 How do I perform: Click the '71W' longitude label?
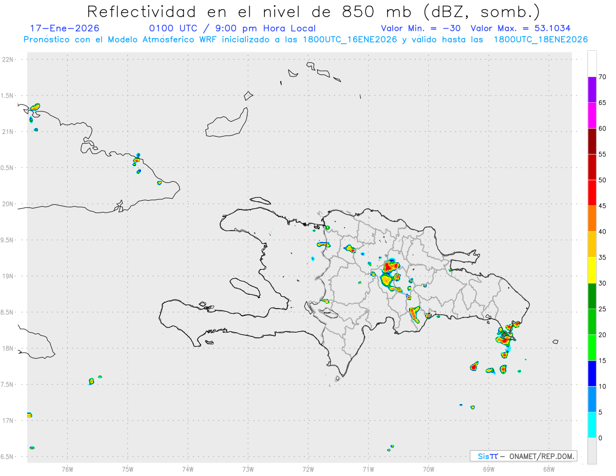tap(368, 469)
